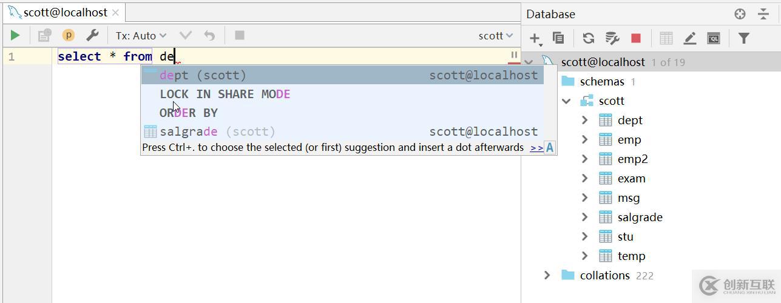The height and width of the screenshot is (303, 781).
Task: Close the scott@localhost console tab
Action: 115,12
